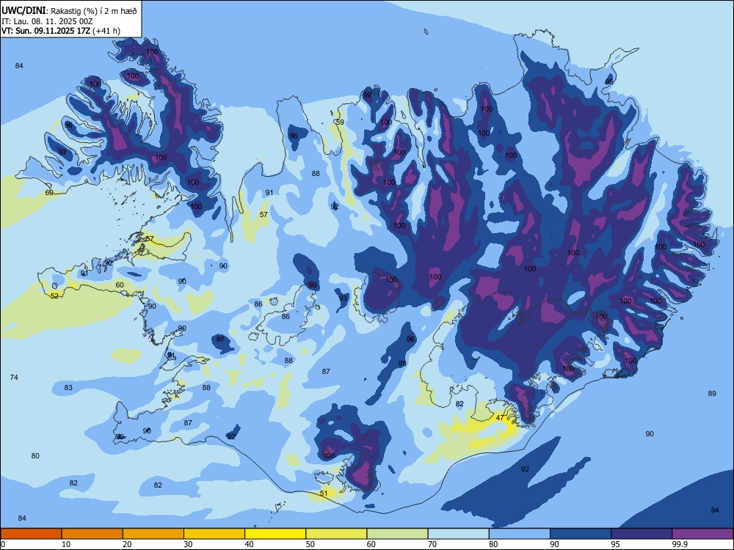Click the '52' humidity value on the map
Screen dimensions: 734x550
click(54, 296)
